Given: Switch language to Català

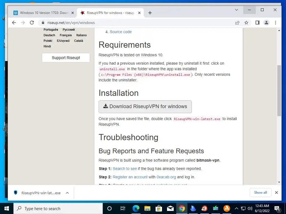Looking at the screenshot, I should point(78,41).
